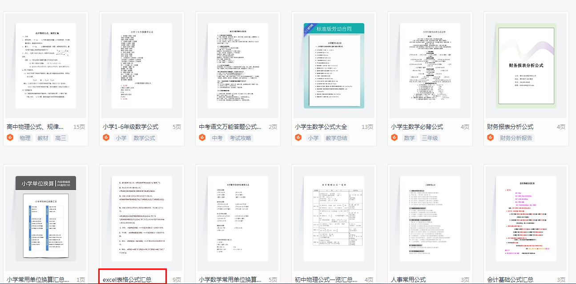Click the title 小学常用单位换算汇总
576x284 pixels.
38,280
